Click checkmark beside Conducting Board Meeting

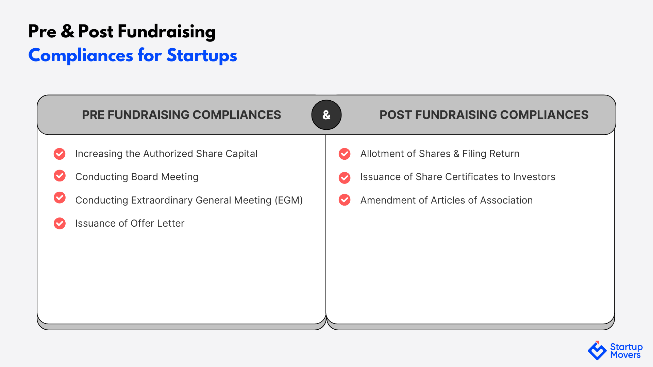(x=60, y=176)
